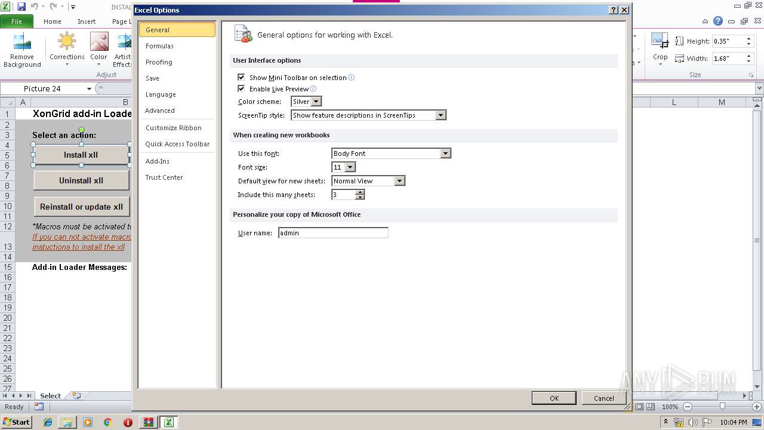The height and width of the screenshot is (430, 764).
Task: Toggle Enable Live Preview checkbox
Action: [241, 89]
